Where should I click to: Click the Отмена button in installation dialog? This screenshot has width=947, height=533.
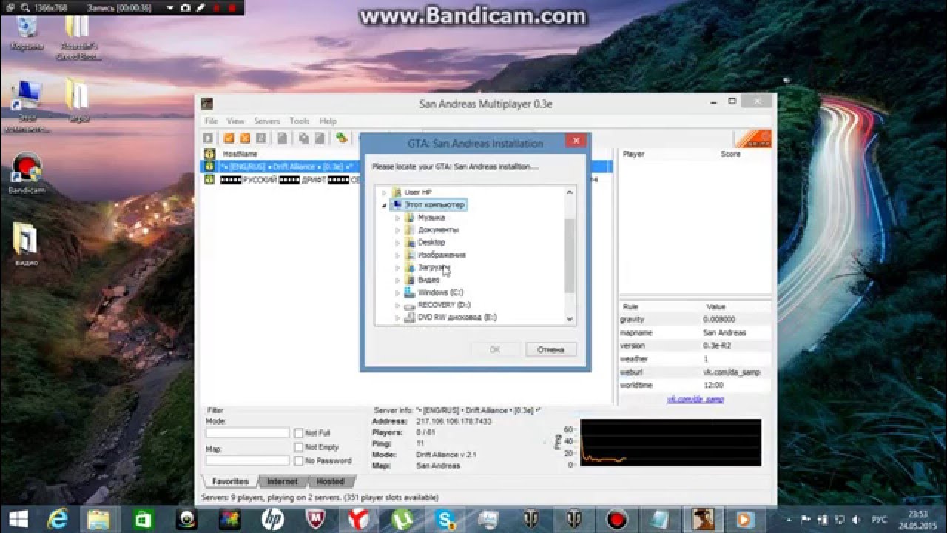coord(550,349)
